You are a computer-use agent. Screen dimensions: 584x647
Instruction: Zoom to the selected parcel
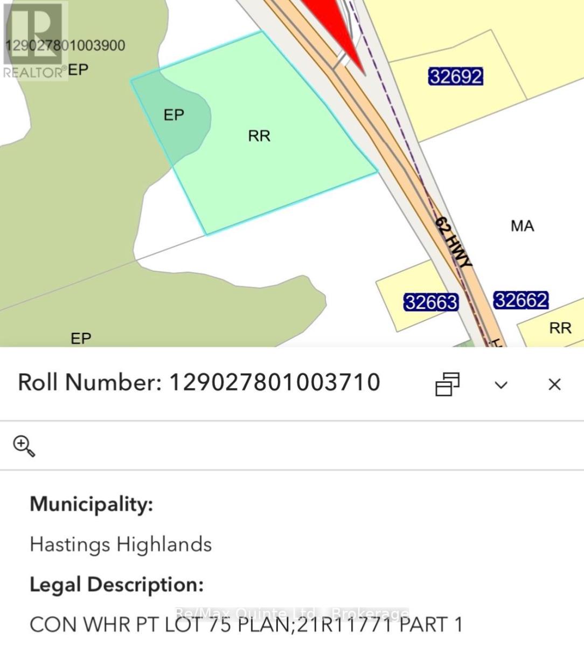(x=24, y=446)
